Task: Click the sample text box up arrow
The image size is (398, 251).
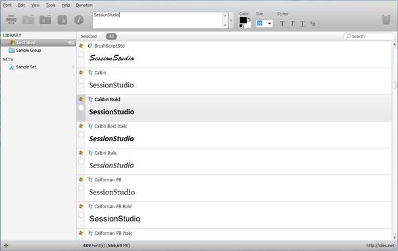Action: [x=225, y=16]
